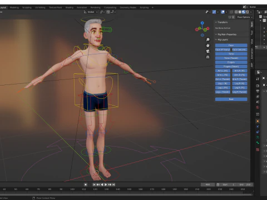Click frame 150 on the timeline ruler
The width and height of the screenshot is (267, 200).
[129, 189]
